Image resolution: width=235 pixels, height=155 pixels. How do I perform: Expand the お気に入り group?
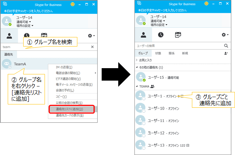click(x=137, y=60)
